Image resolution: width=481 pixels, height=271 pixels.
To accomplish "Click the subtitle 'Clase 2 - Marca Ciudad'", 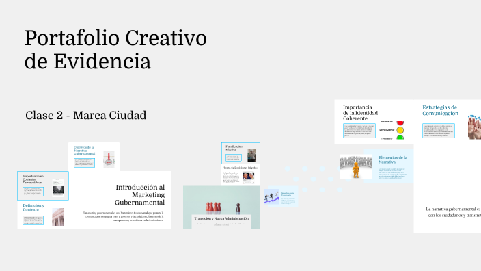I will pos(86,116).
